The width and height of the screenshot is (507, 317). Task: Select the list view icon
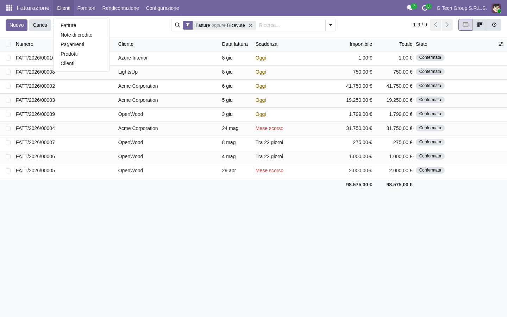click(465, 25)
